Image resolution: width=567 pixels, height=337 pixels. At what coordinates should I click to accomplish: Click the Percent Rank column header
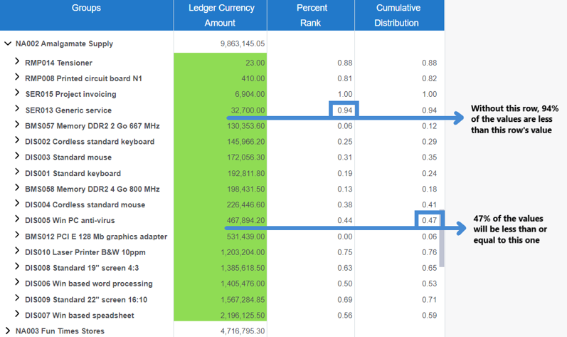coord(312,15)
